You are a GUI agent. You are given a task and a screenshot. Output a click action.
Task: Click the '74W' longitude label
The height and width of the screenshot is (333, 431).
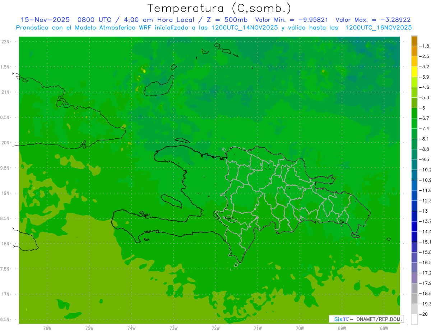pos(131,328)
